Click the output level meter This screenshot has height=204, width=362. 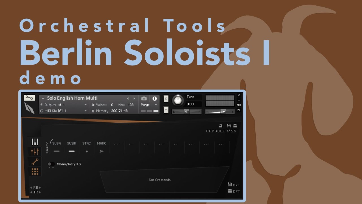(x=220, y=101)
